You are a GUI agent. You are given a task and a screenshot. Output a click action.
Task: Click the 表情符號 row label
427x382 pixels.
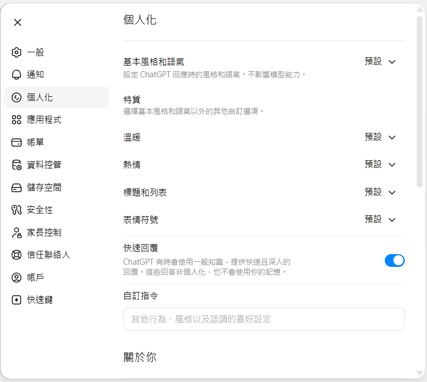(x=140, y=220)
